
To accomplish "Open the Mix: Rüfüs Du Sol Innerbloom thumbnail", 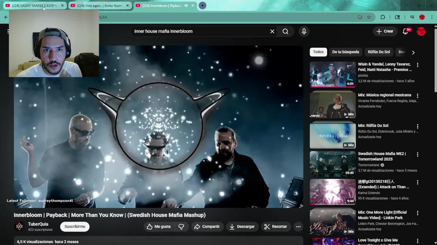I will coord(333,136).
